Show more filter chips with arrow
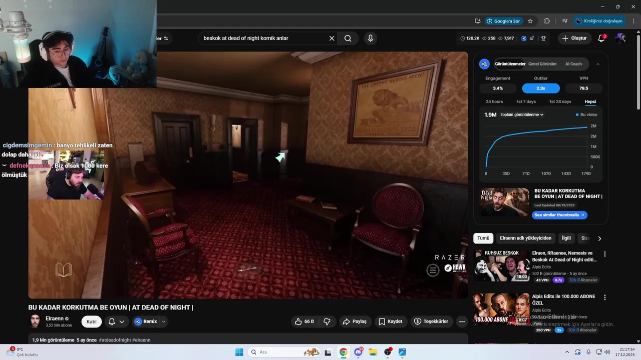 coord(599,238)
